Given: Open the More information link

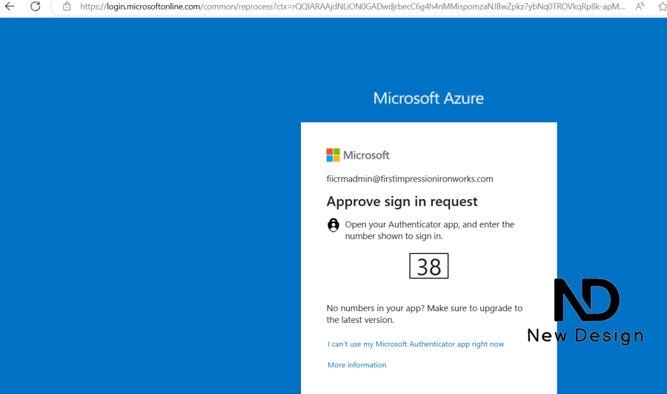Looking at the screenshot, I should point(357,365).
